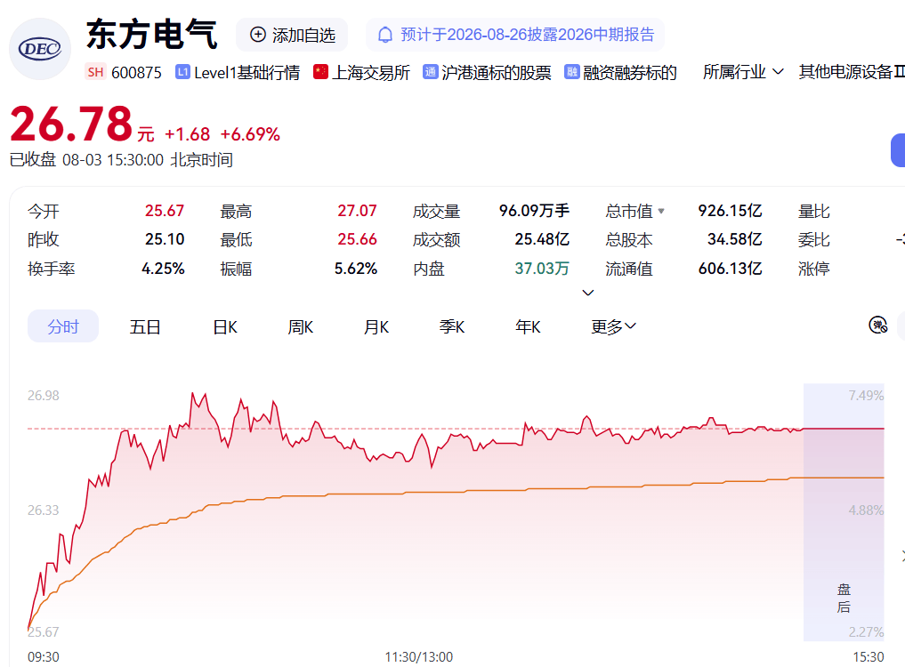This screenshot has height=667, width=905.
Task: Click the current price 26.78
Action: [x=71, y=124]
